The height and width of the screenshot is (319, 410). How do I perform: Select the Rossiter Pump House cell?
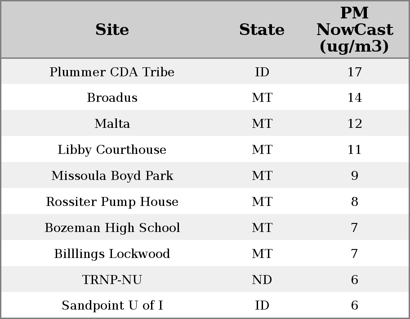coord(112,202)
